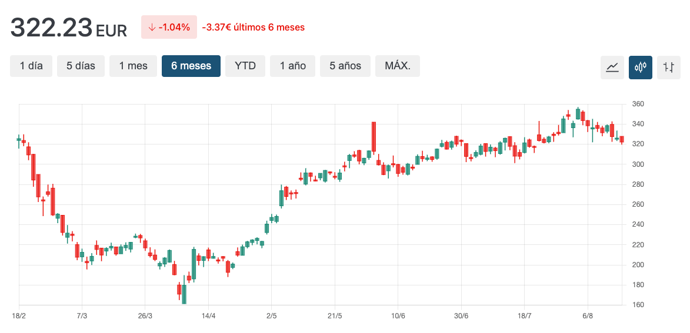Viewport: 690px width, 333px height.
Task: Click the 322.23 price value
Action: point(52,27)
